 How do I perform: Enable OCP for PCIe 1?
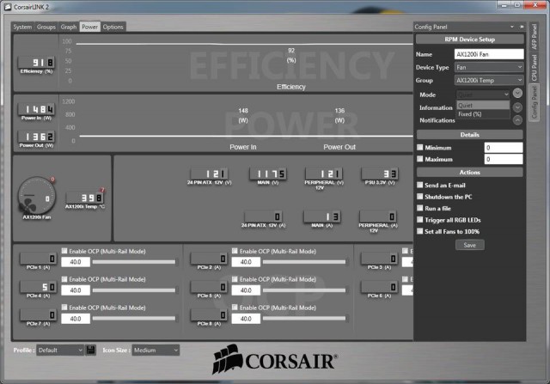pyautogui.click(x=64, y=251)
